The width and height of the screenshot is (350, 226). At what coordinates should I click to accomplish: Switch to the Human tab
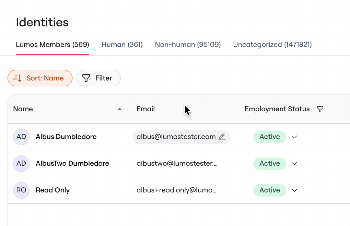coord(122,45)
